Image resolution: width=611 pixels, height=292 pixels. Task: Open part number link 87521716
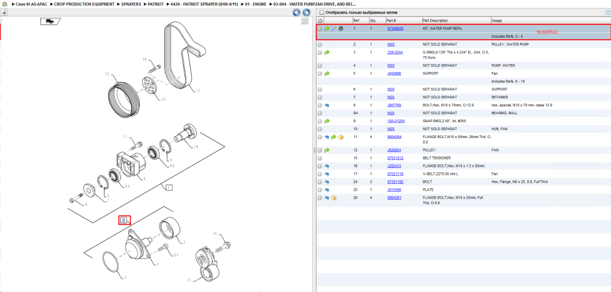(395, 174)
